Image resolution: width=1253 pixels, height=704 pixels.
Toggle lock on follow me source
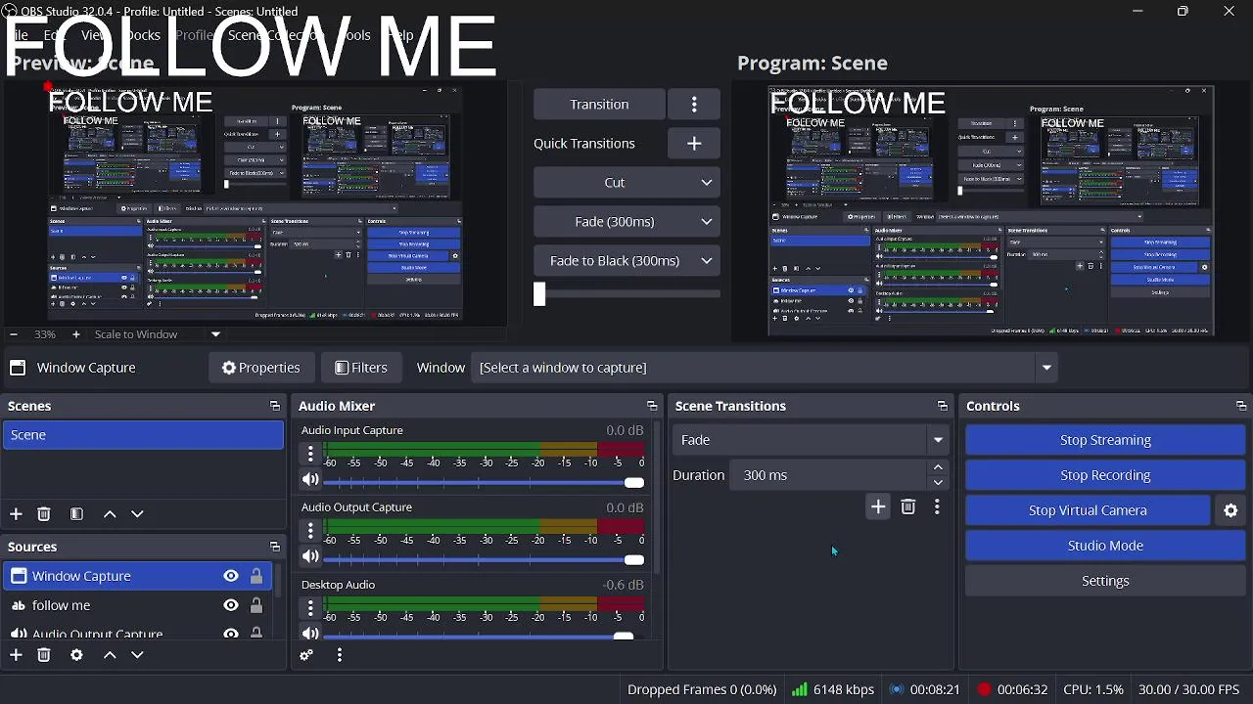[x=256, y=605]
